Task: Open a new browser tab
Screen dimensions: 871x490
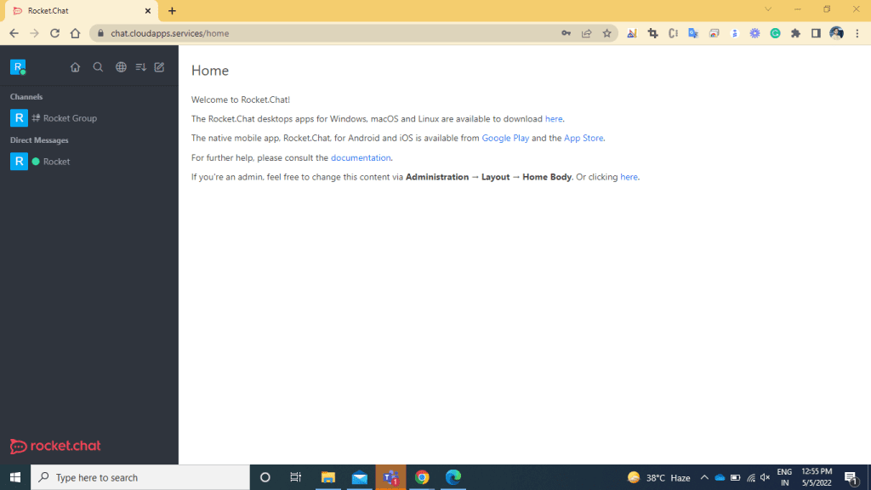Action: (x=172, y=11)
